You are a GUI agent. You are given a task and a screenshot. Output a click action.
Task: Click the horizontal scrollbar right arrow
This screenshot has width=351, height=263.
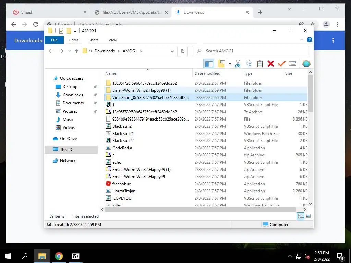tap(304, 210)
